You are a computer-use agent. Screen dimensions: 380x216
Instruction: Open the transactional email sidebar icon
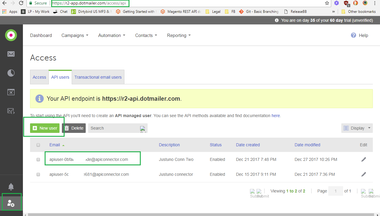click(11, 111)
